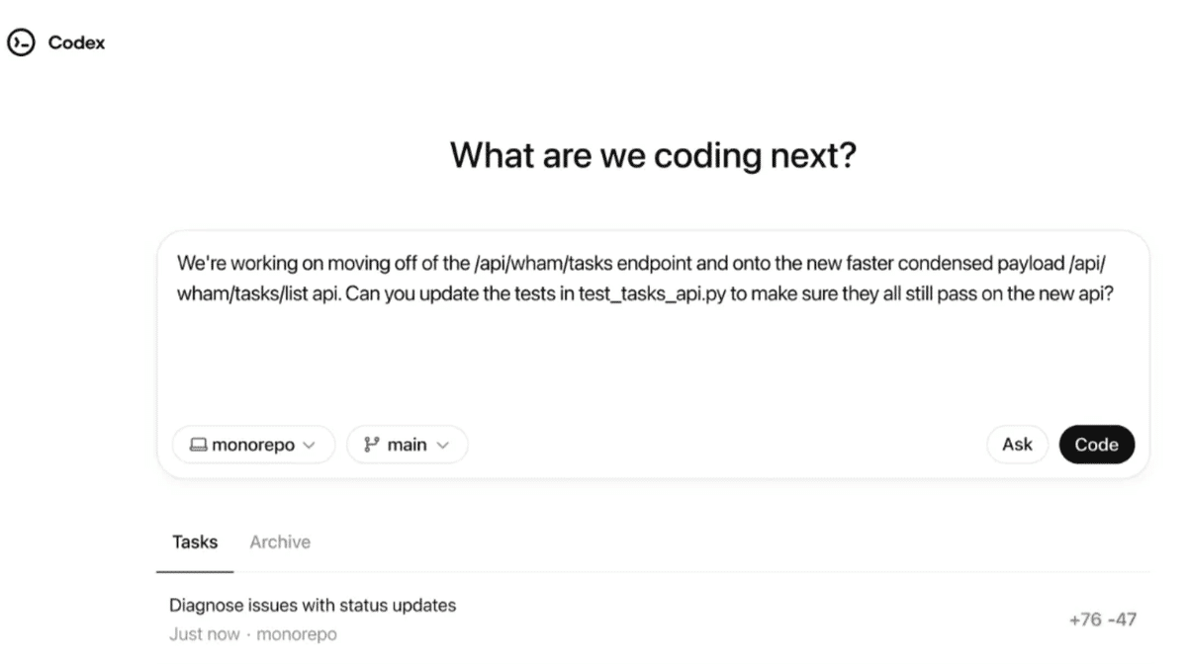Click the Codex terminal logo icon
This screenshot has height=664, width=1187.
click(x=21, y=42)
